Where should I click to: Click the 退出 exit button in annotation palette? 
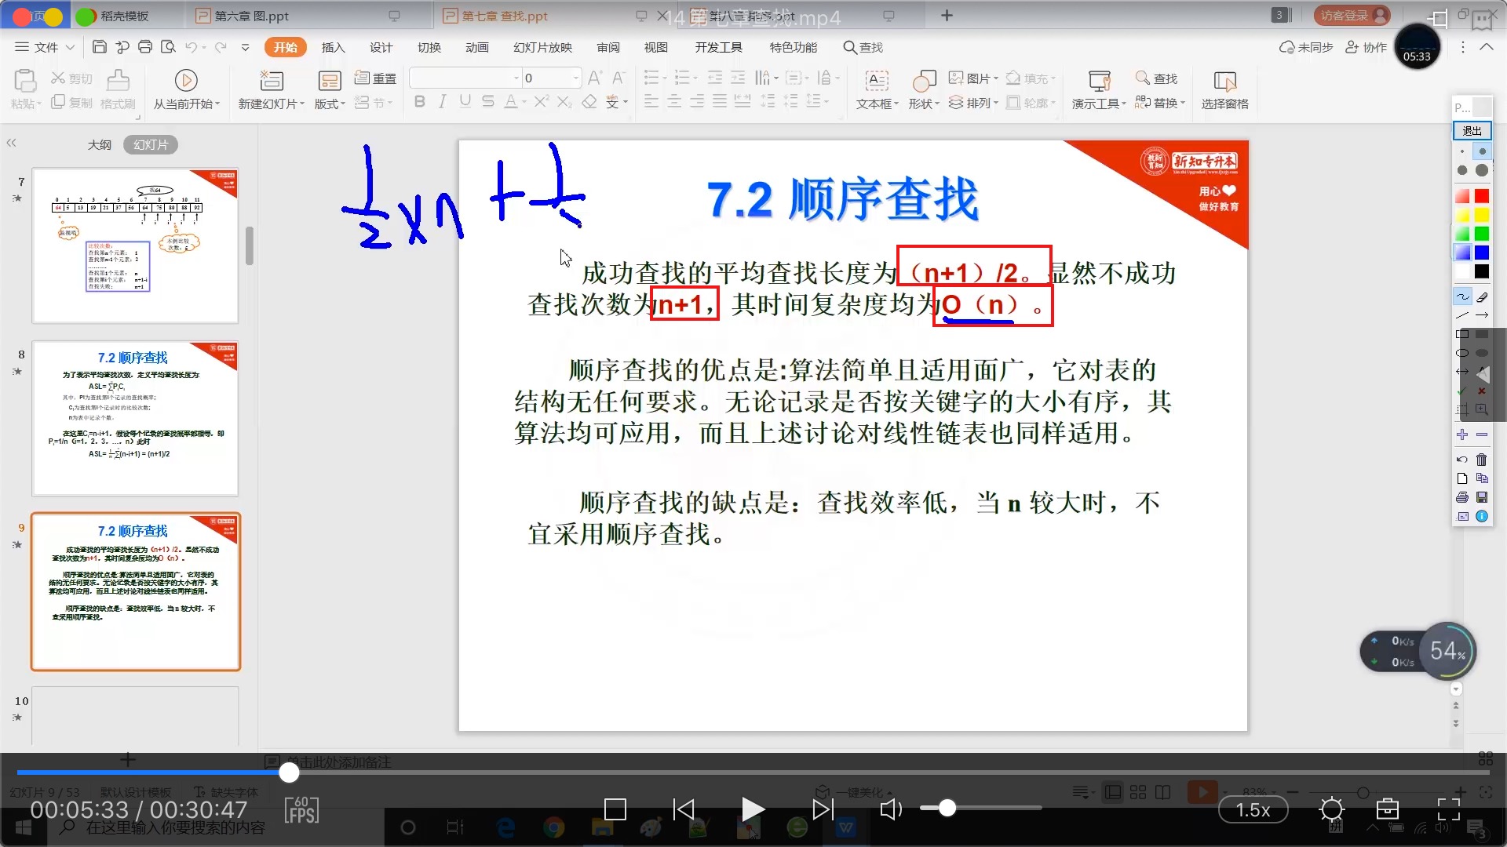click(x=1472, y=130)
